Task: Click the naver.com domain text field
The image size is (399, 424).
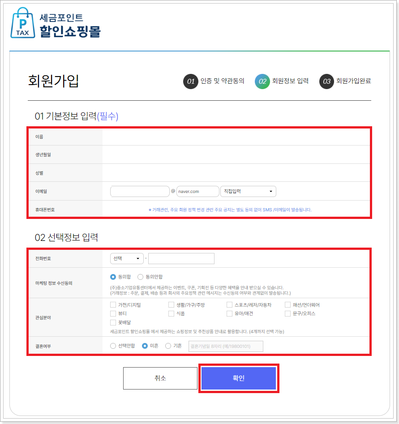Action: click(198, 191)
